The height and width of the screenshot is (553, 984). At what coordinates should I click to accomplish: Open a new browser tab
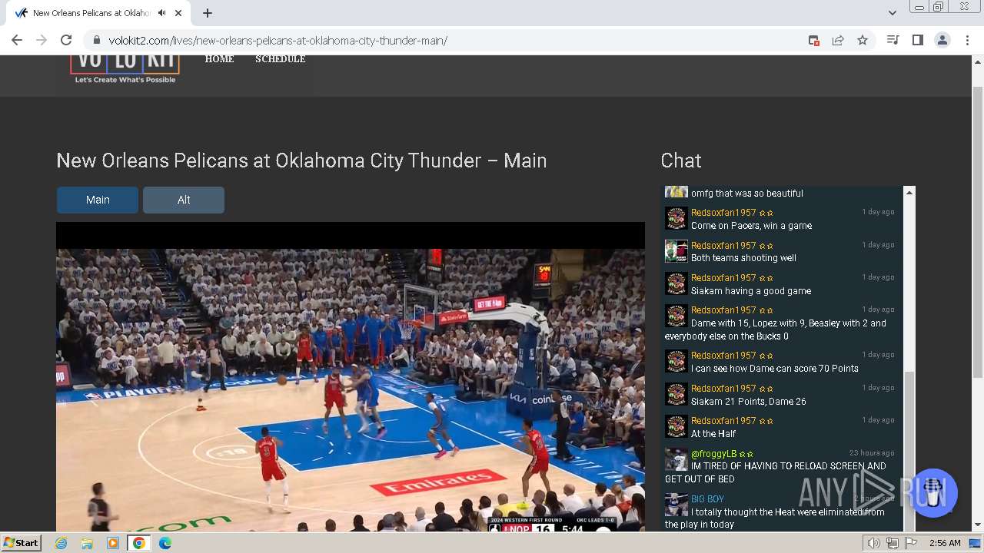(208, 13)
